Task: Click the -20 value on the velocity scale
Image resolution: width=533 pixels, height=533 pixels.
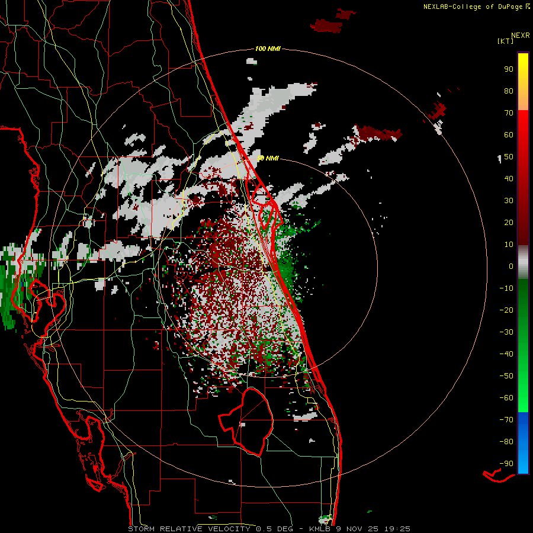Action: 506,310
